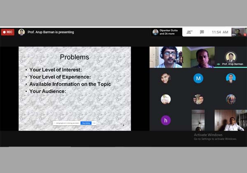Click woman's photo participant avatar
Screen dimensions: 247x173
click(x=166, y=78)
